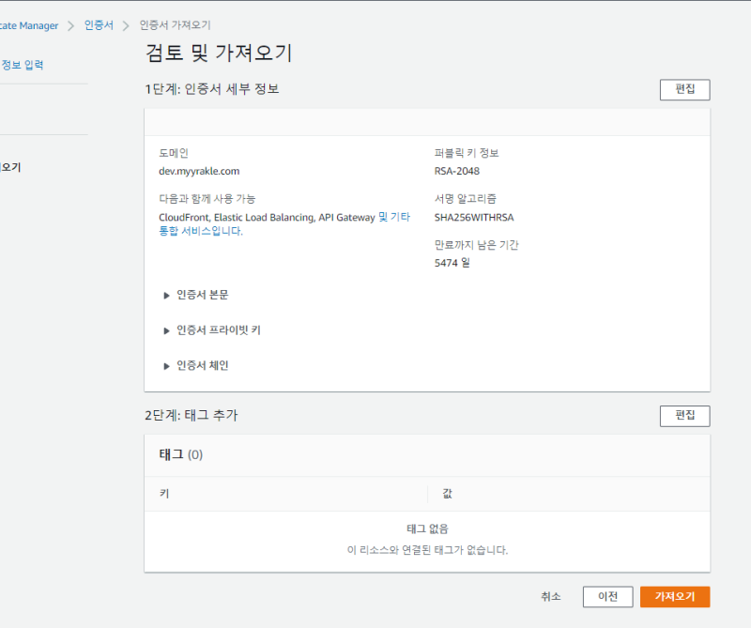Screen dimensions: 751x628
Task: Open the Certificate Manager breadcrumb link
Action: coord(28,25)
